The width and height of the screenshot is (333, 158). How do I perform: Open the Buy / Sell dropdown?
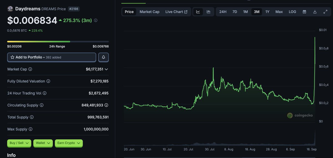[x=19, y=143]
